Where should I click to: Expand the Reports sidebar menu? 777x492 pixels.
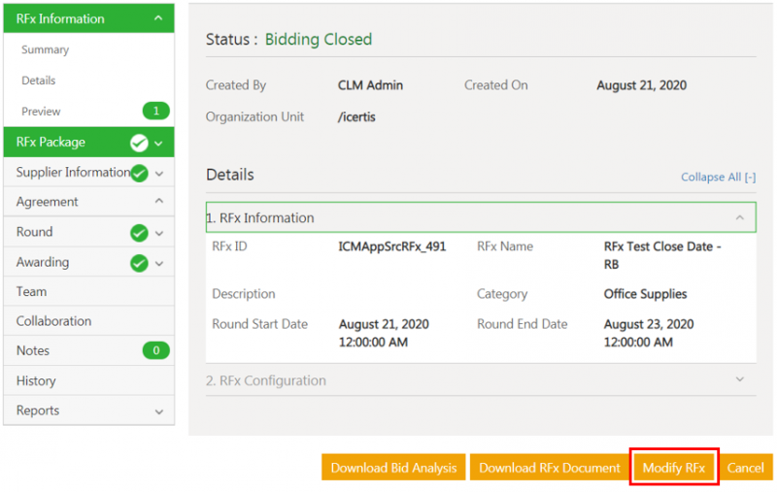point(158,411)
